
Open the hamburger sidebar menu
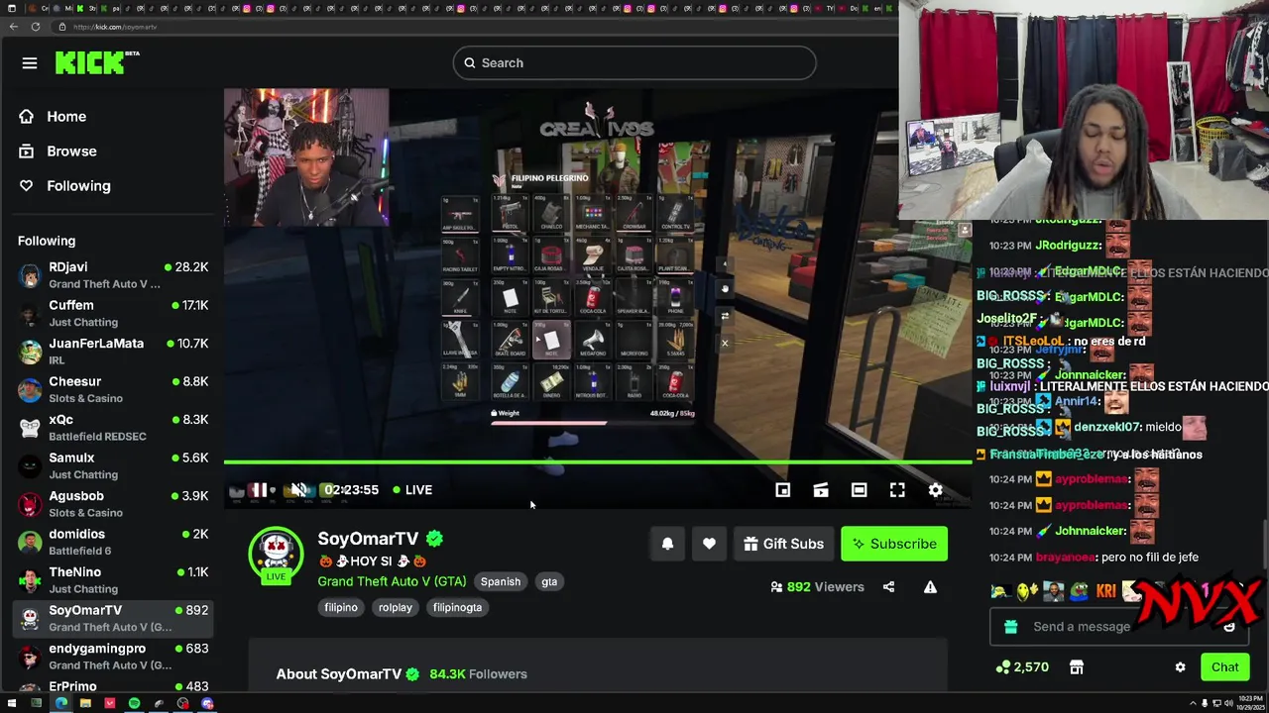[30, 63]
